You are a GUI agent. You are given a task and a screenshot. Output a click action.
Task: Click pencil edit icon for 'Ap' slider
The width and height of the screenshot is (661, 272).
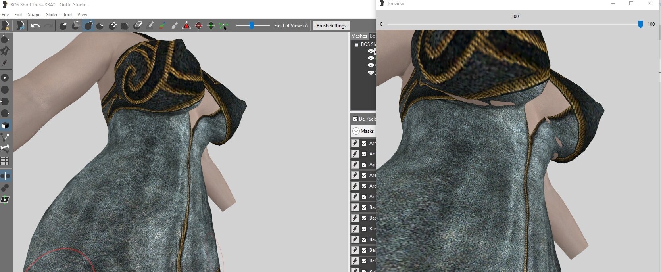pos(355,165)
